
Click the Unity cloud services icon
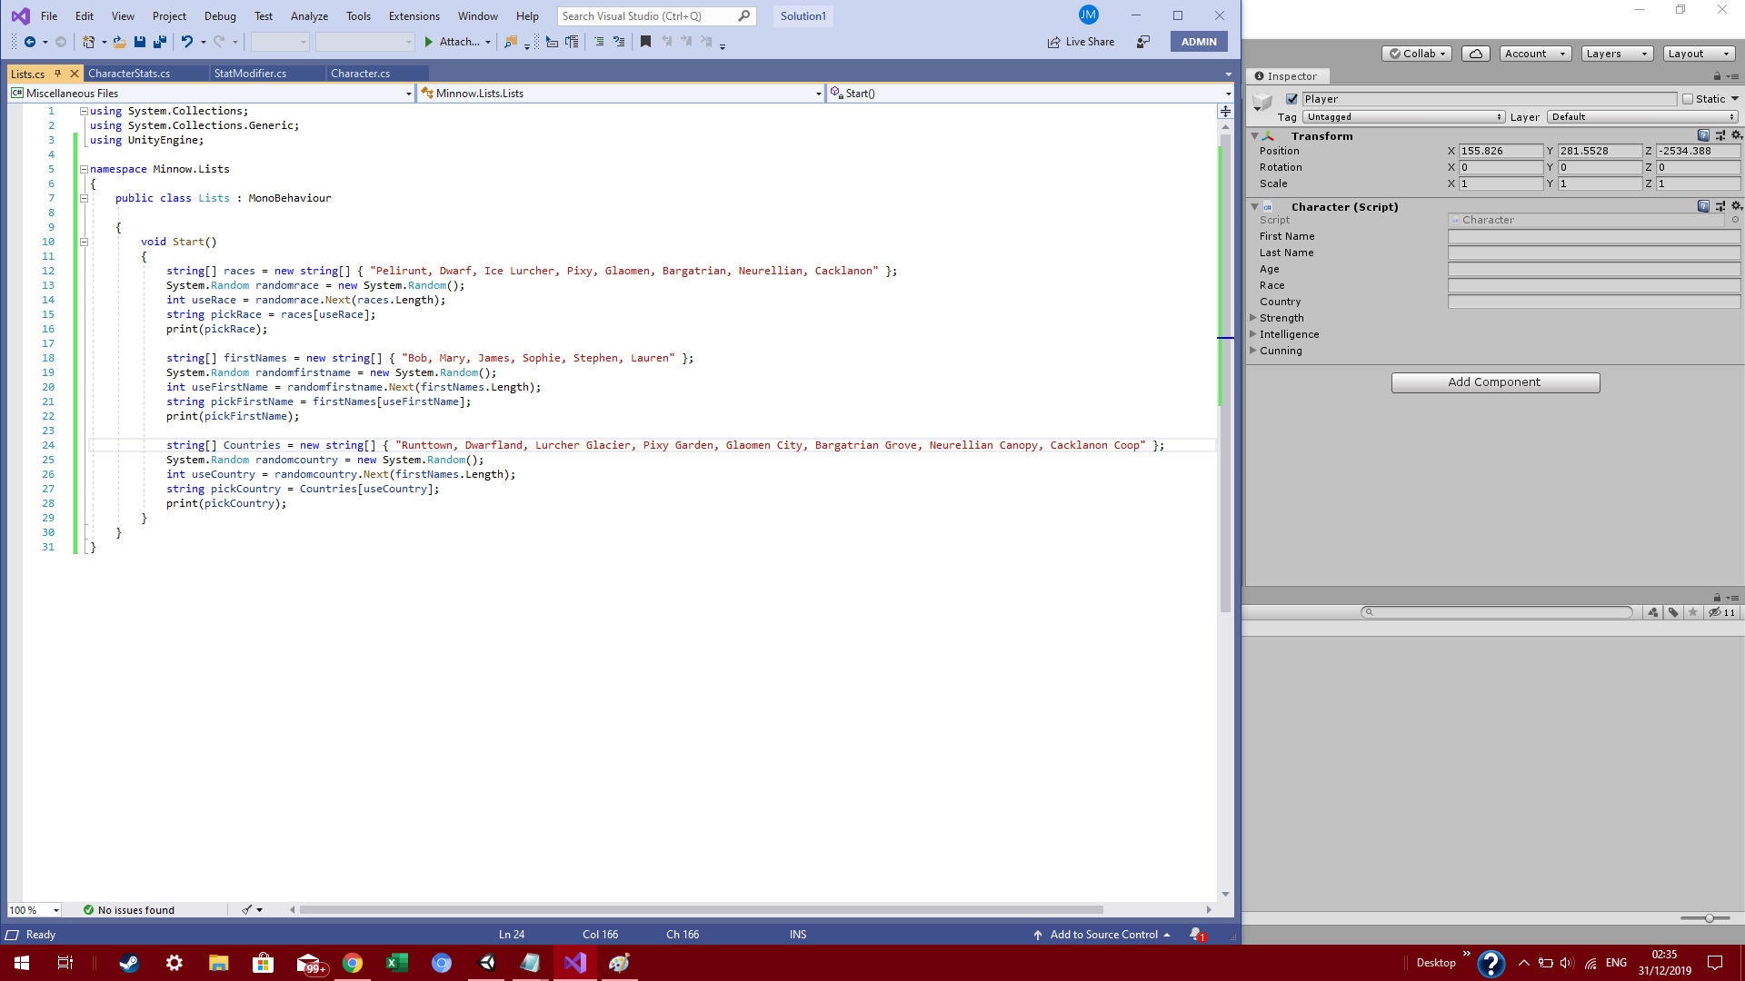(x=1475, y=54)
